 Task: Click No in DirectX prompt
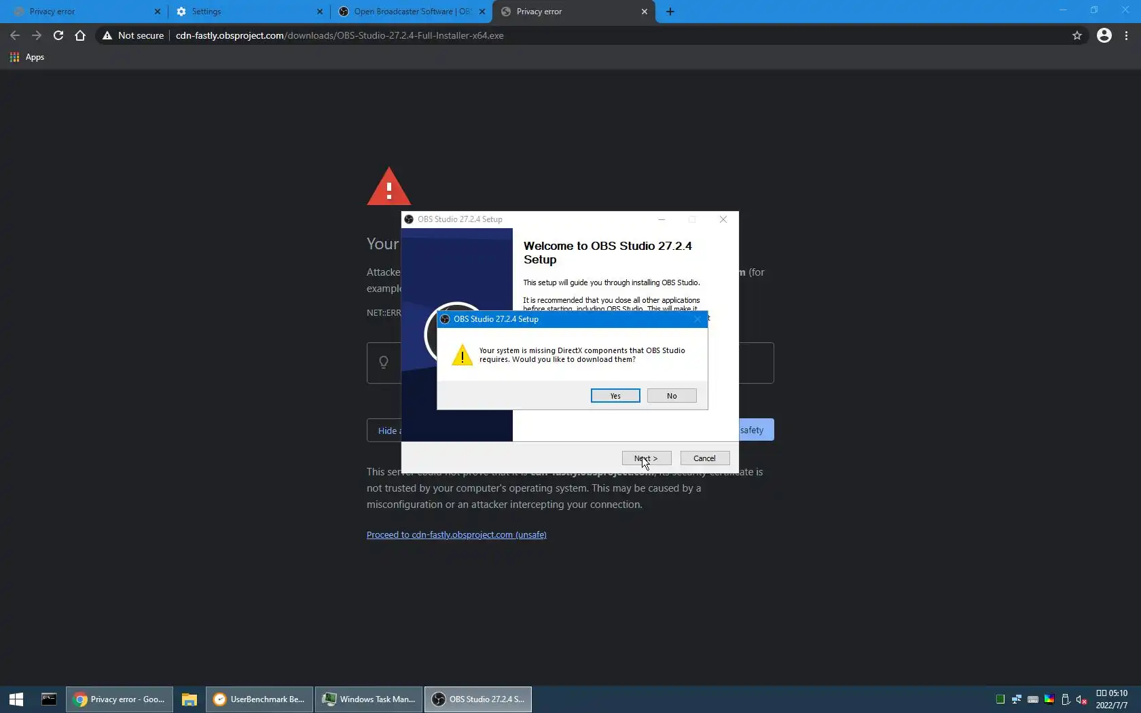click(672, 396)
